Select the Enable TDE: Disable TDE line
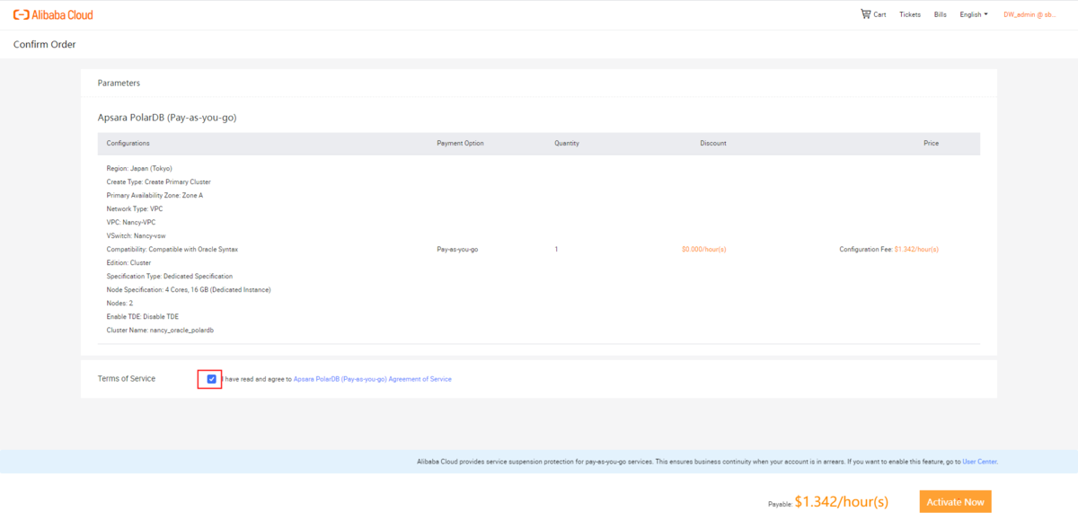Image resolution: width=1078 pixels, height=529 pixels. point(143,316)
